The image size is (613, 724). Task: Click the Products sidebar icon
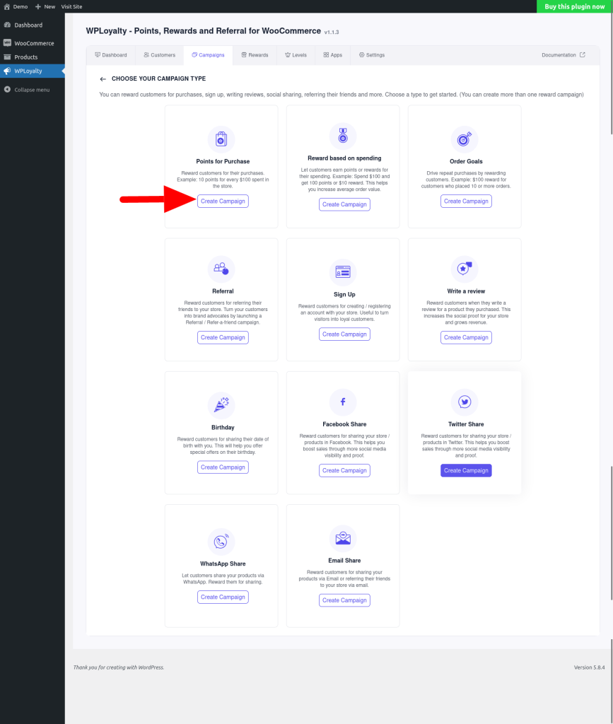pos(7,57)
